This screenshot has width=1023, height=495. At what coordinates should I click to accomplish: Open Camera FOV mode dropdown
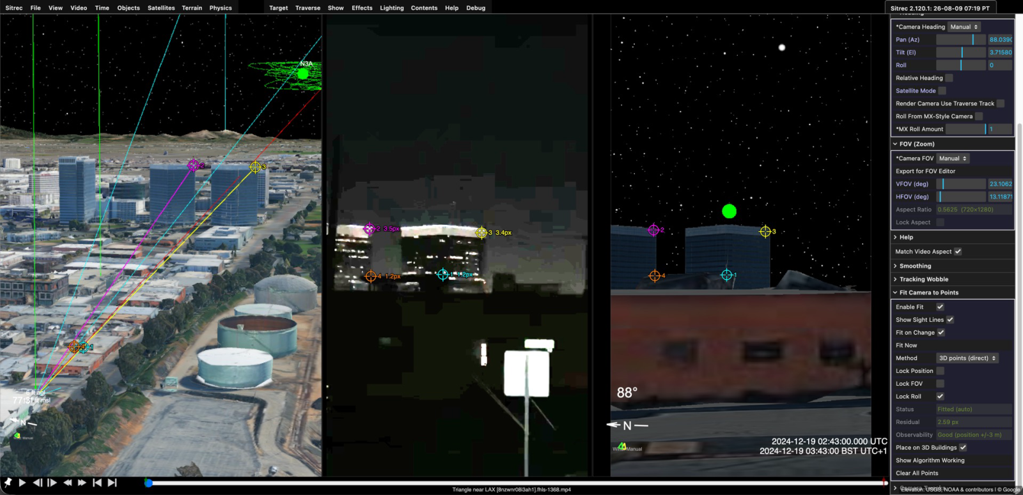[x=953, y=158]
